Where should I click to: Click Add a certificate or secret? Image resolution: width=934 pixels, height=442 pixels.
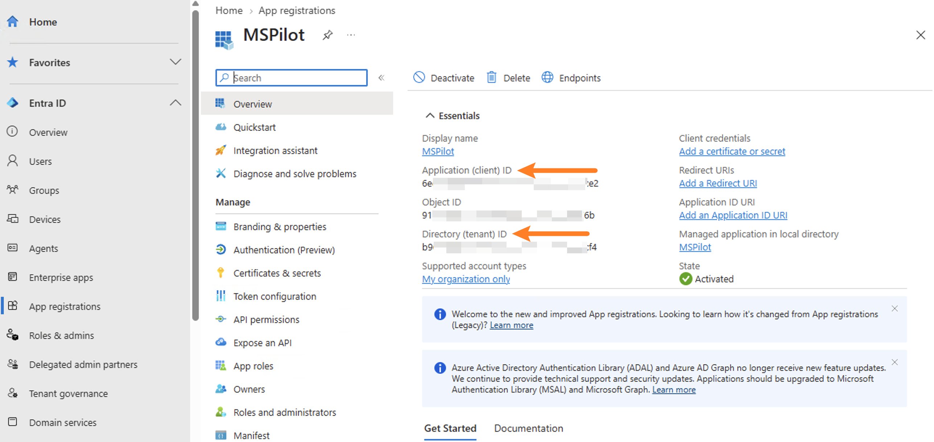point(732,151)
